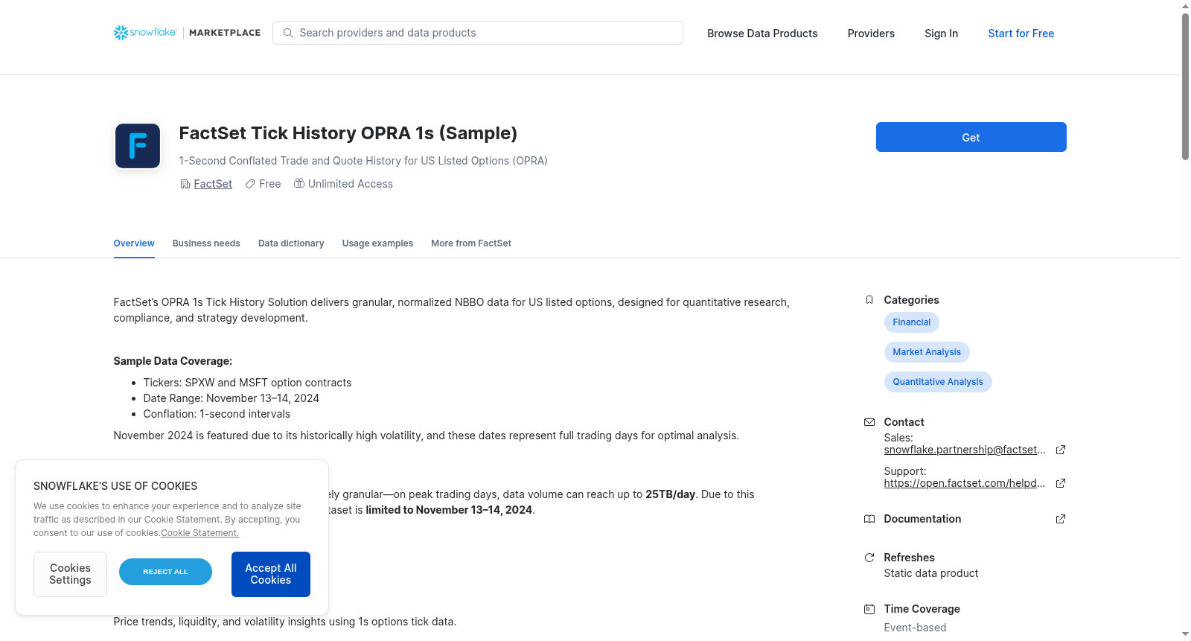The height and width of the screenshot is (641, 1191).
Task: Click the 'SNOWFLAKE'S USE OF COOKIES' heading
Action: tap(115, 486)
